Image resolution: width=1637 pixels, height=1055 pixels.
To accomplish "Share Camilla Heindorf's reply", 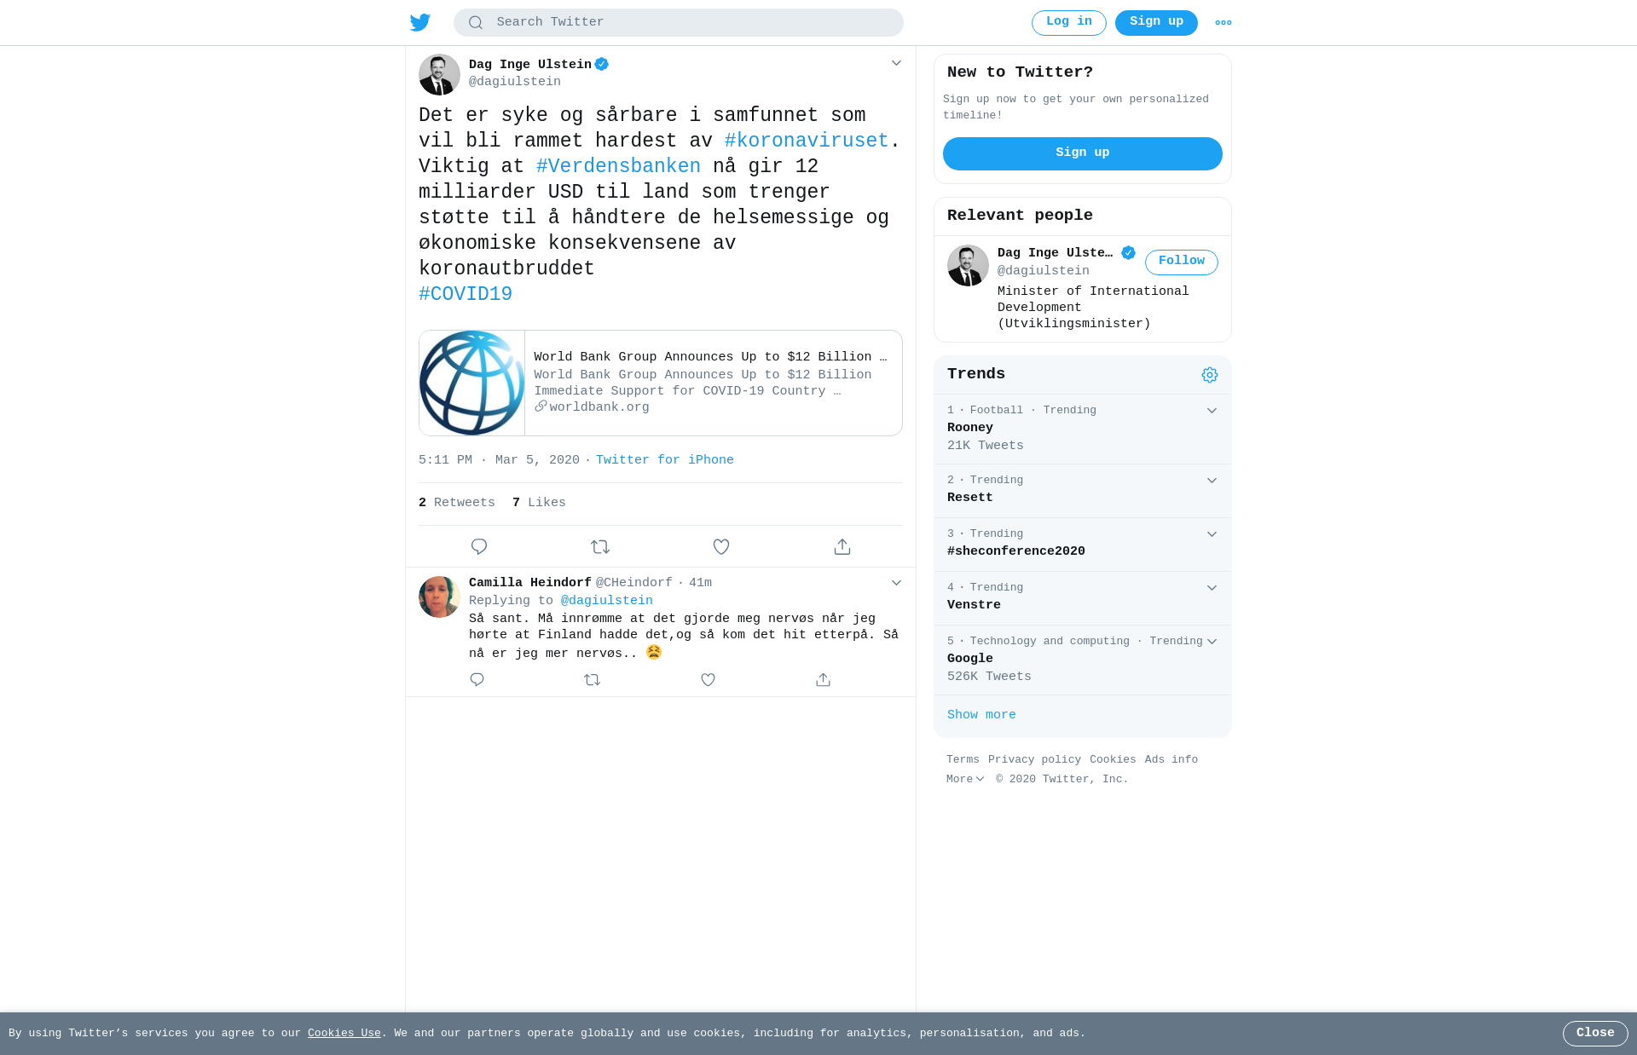I will (x=823, y=679).
